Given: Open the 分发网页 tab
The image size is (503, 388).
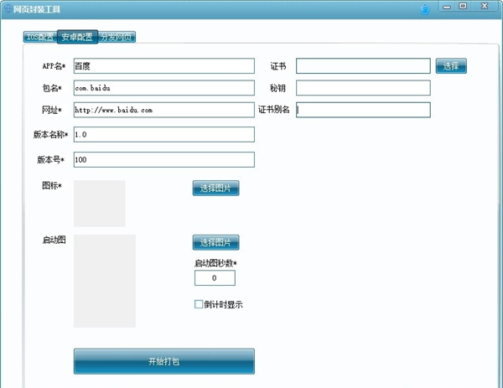Looking at the screenshot, I should (117, 37).
